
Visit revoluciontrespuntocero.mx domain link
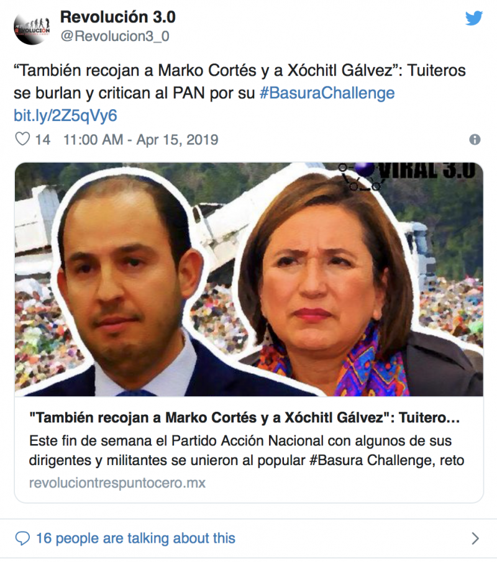117,483
